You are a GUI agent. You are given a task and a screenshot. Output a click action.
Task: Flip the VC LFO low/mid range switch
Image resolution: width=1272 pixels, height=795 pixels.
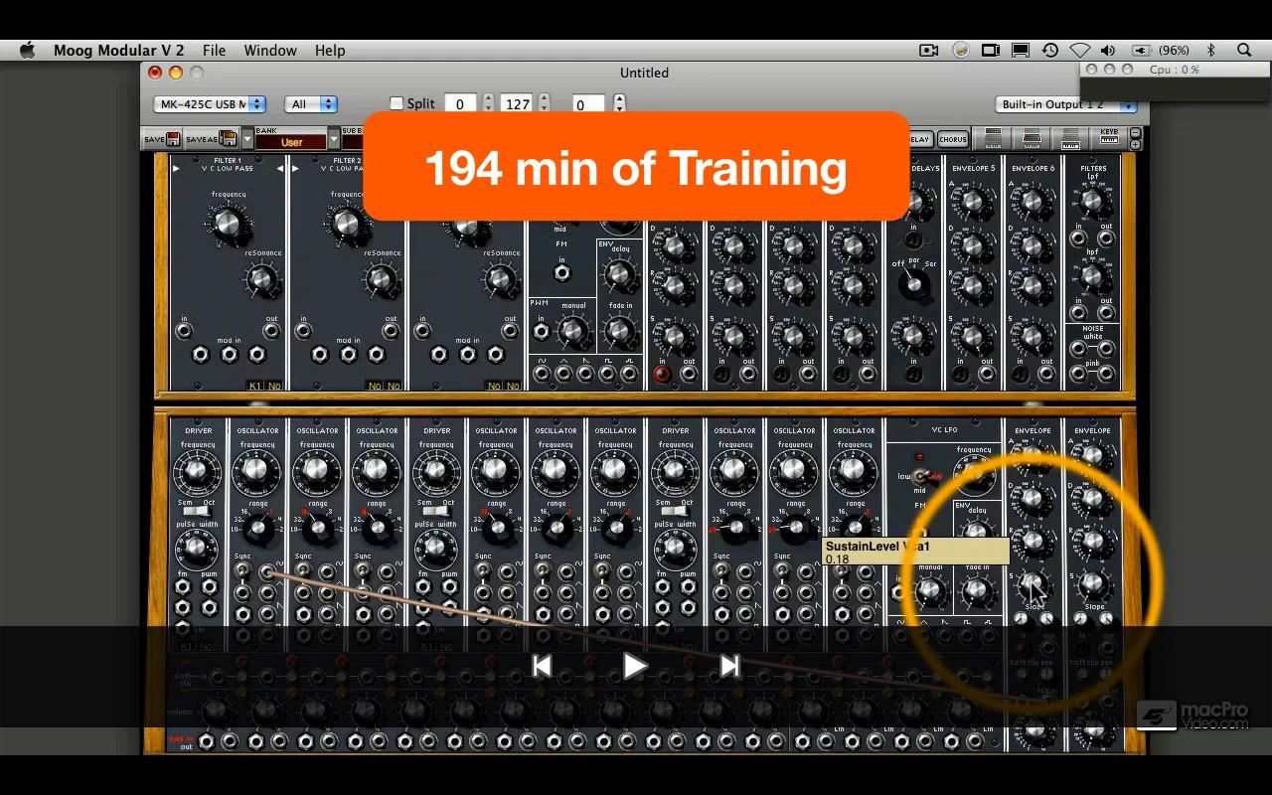(x=919, y=477)
